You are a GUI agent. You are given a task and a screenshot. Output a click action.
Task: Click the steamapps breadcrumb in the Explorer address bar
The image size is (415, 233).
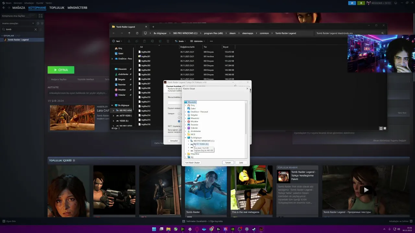pyautogui.click(x=248, y=33)
